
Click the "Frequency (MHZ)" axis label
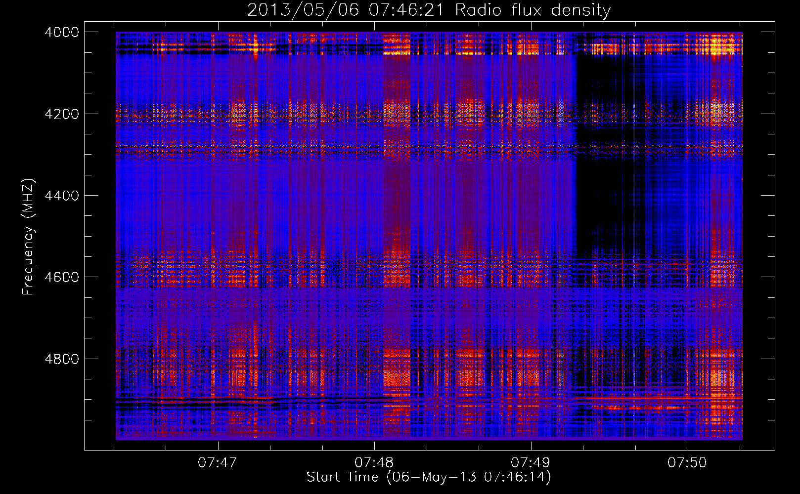click(28, 237)
